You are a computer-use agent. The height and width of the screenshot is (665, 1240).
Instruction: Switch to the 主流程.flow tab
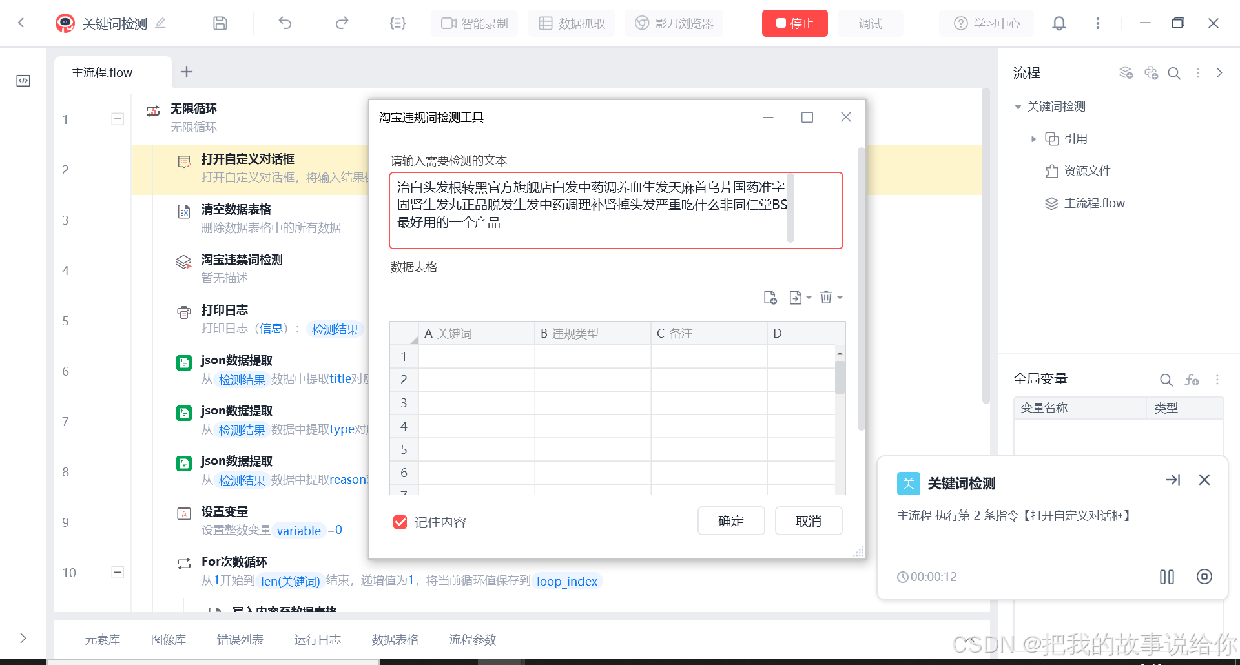(x=113, y=72)
